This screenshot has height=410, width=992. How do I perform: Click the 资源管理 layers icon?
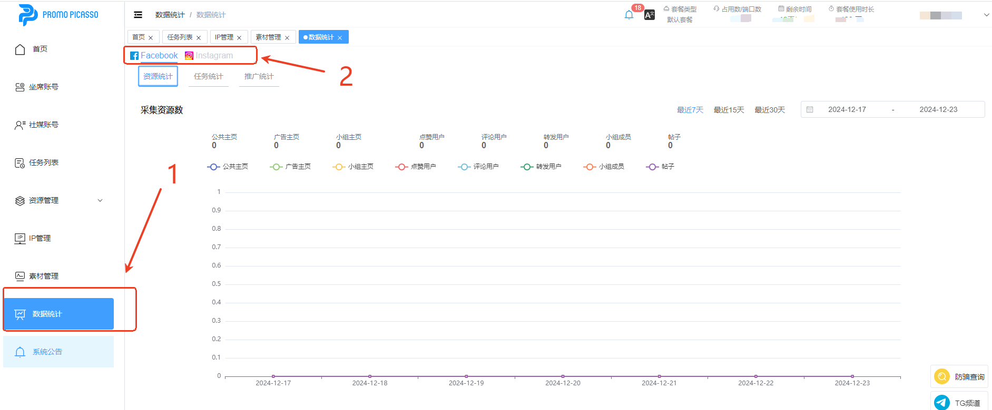pos(20,201)
